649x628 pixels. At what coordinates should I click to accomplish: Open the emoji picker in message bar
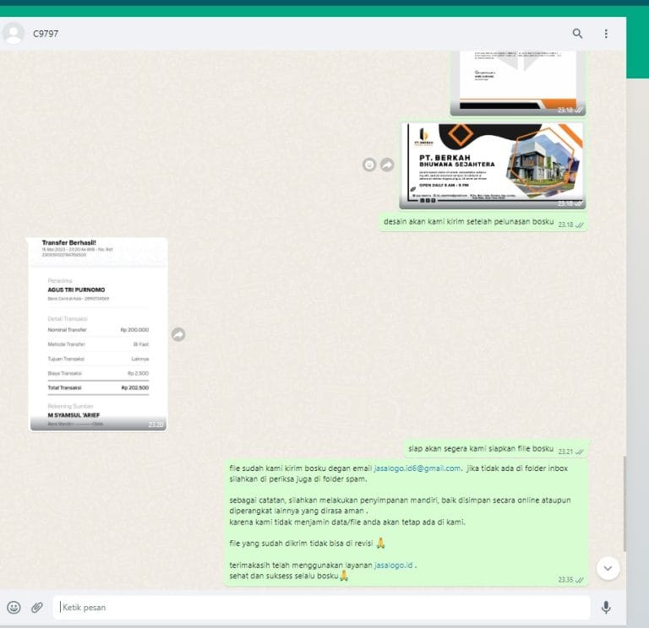[x=14, y=607]
